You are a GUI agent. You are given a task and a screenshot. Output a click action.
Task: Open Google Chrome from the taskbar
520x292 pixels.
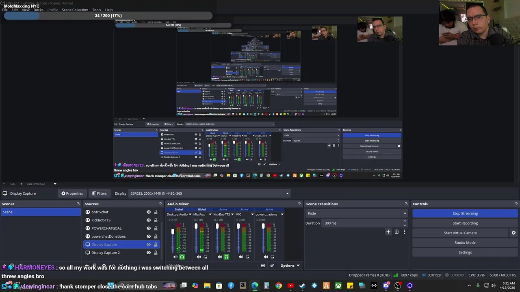(x=278, y=286)
